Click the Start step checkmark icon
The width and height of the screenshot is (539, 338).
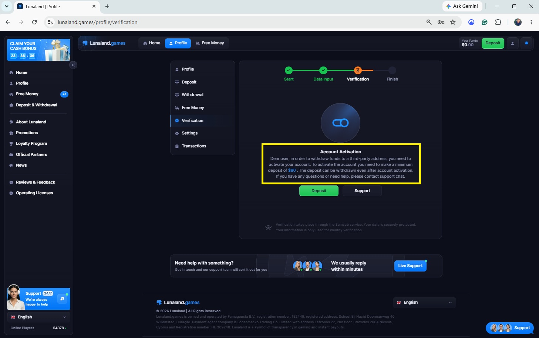point(289,70)
